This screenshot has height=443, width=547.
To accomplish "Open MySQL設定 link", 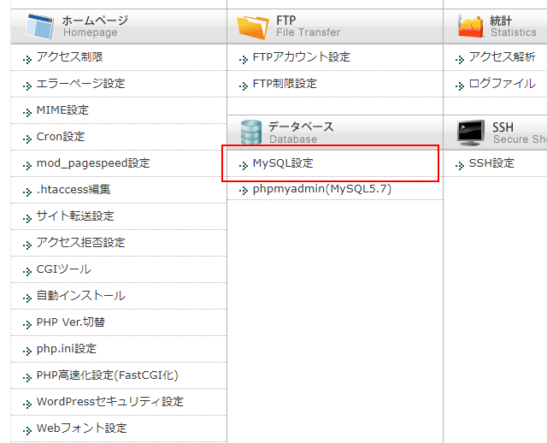I will point(283,163).
